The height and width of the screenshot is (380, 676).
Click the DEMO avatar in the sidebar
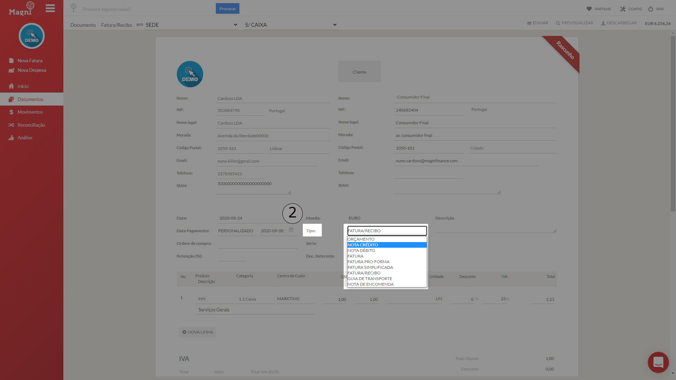click(x=32, y=36)
